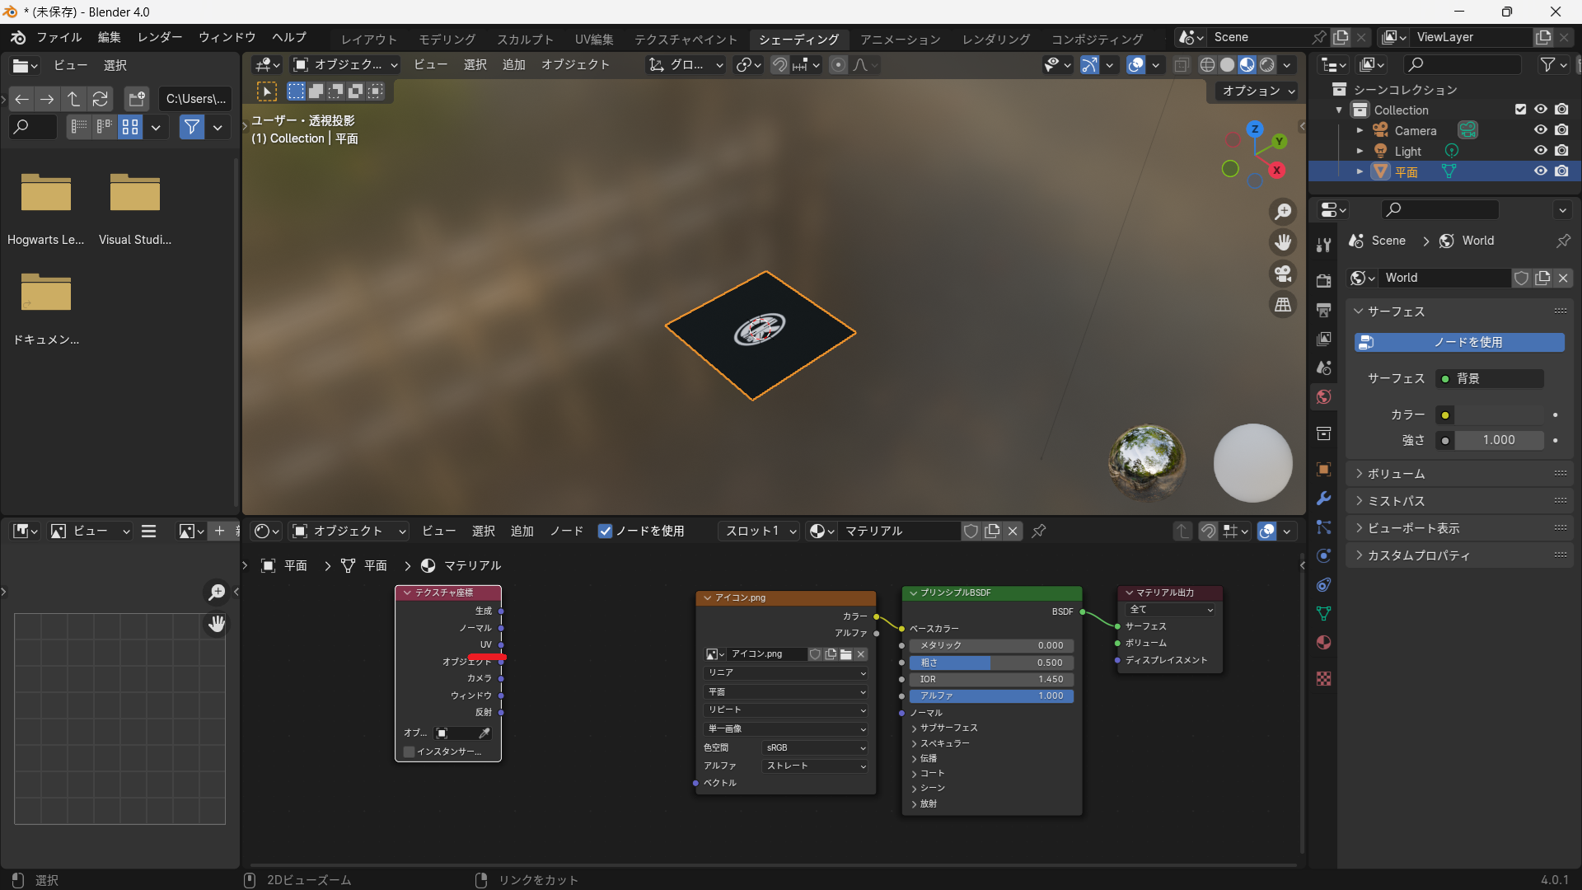
Task: Click the pan hand icon in viewport
Action: coord(1283,242)
